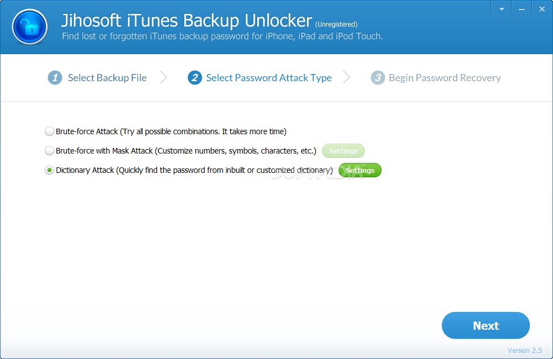Image resolution: width=553 pixels, height=359 pixels.
Task: Click chevron after Select Backup File
Action: 164,77
